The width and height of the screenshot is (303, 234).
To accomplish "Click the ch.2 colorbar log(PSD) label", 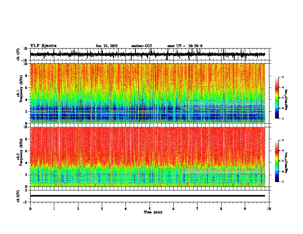I will coord(286,163).
